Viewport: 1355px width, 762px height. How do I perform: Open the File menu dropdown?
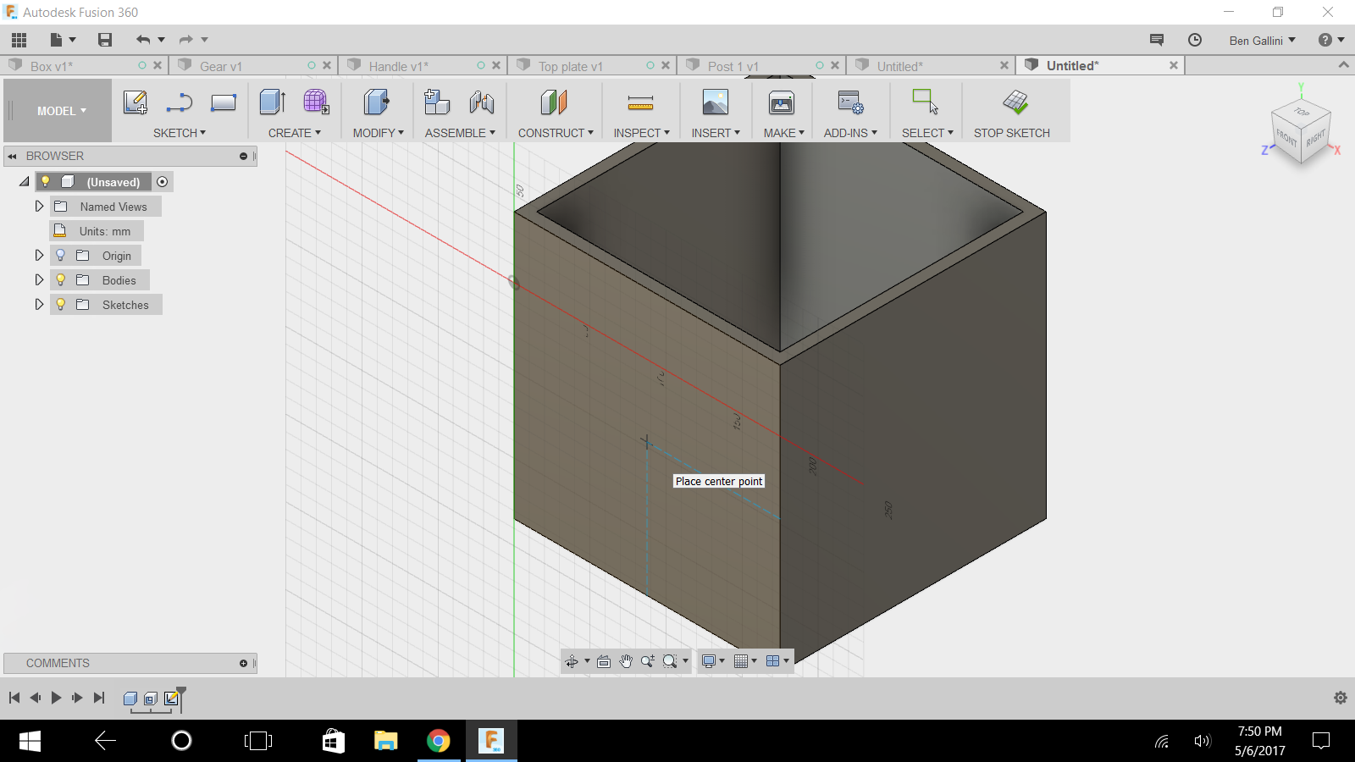click(63, 40)
